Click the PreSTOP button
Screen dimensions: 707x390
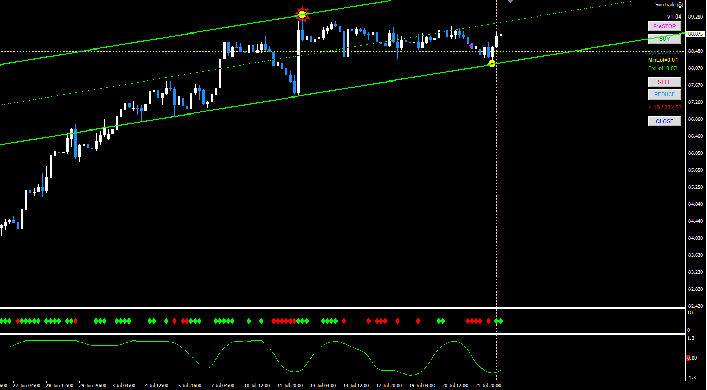[665, 26]
